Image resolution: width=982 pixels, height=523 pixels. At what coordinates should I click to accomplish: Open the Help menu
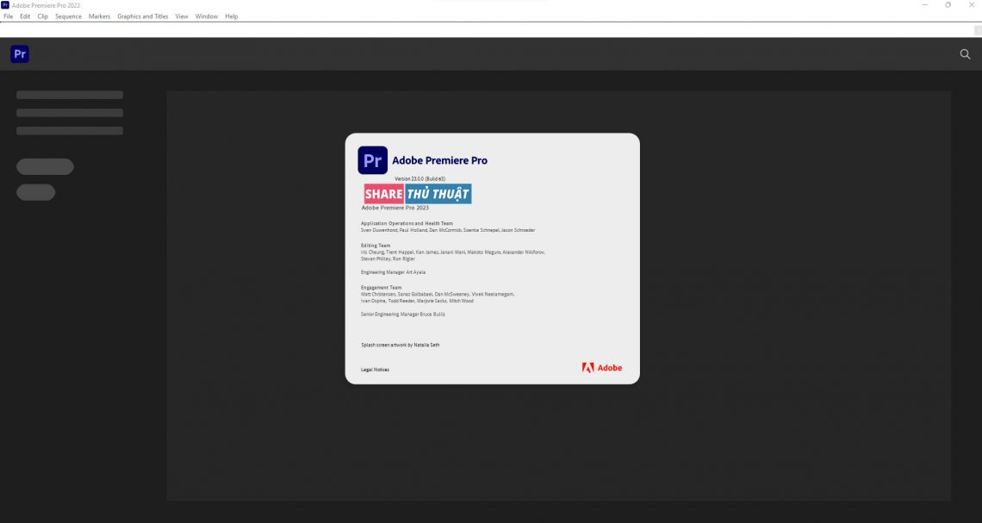[231, 16]
